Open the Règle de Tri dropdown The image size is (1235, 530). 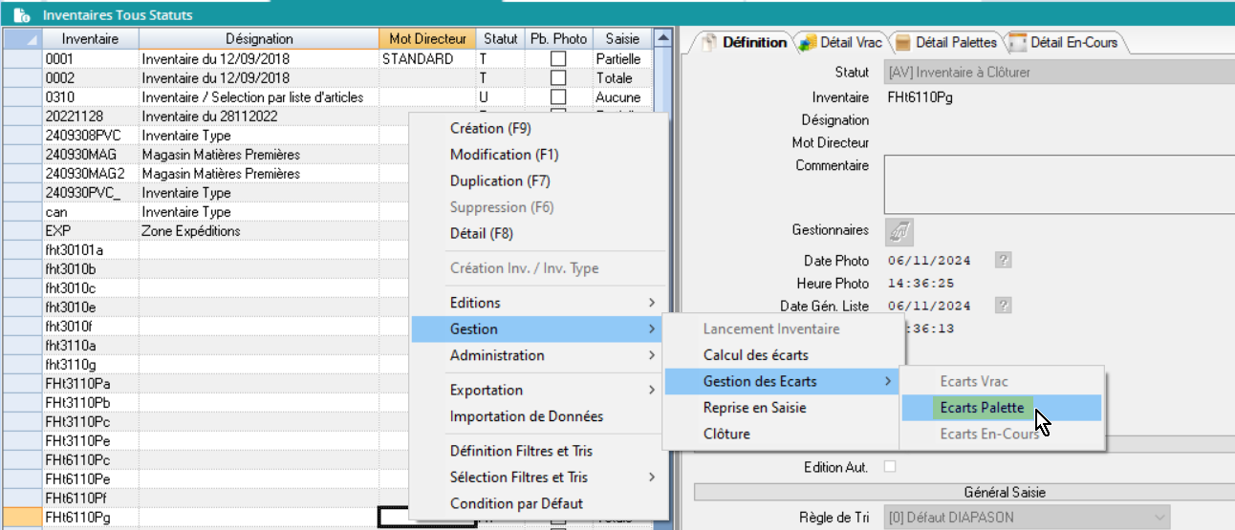[1158, 518]
